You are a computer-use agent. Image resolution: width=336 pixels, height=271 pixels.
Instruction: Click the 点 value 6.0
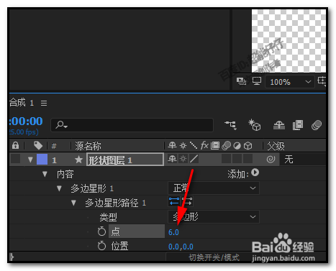(173, 232)
